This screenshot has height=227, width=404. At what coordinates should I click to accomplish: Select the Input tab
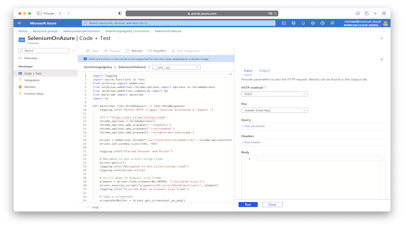point(248,71)
